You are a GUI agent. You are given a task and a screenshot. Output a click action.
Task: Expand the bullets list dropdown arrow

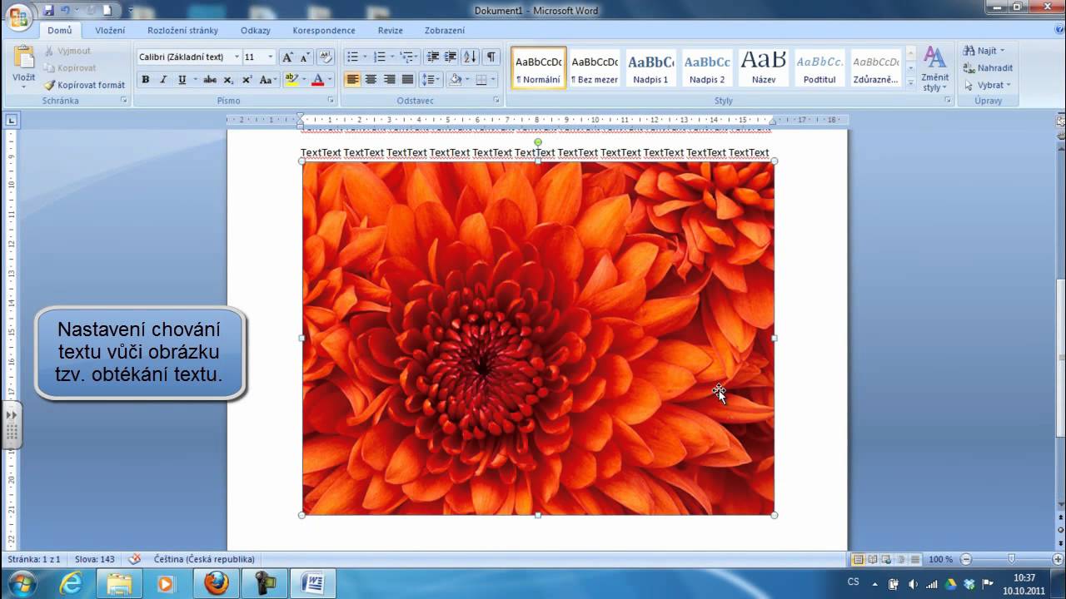click(365, 57)
